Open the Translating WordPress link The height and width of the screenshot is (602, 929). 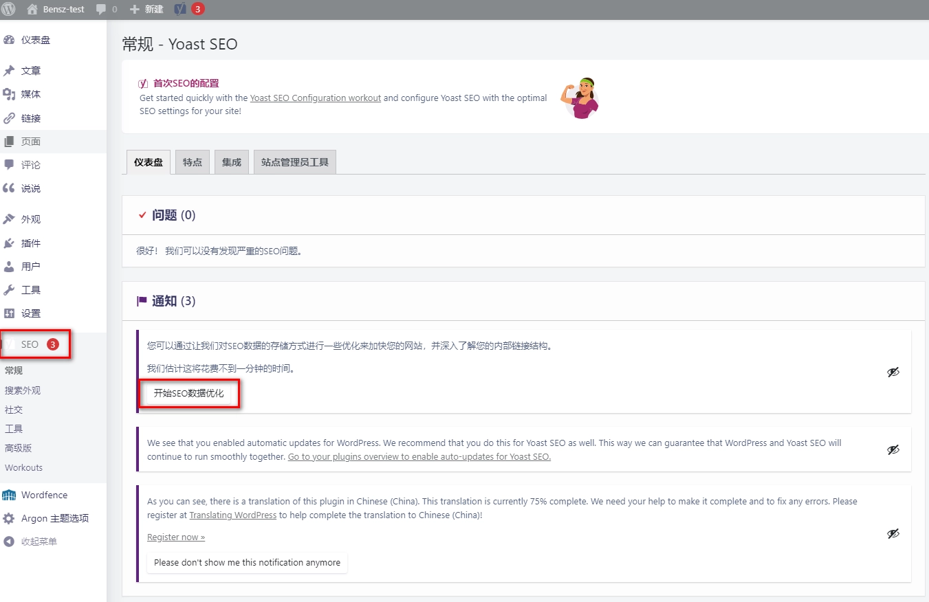pos(233,515)
